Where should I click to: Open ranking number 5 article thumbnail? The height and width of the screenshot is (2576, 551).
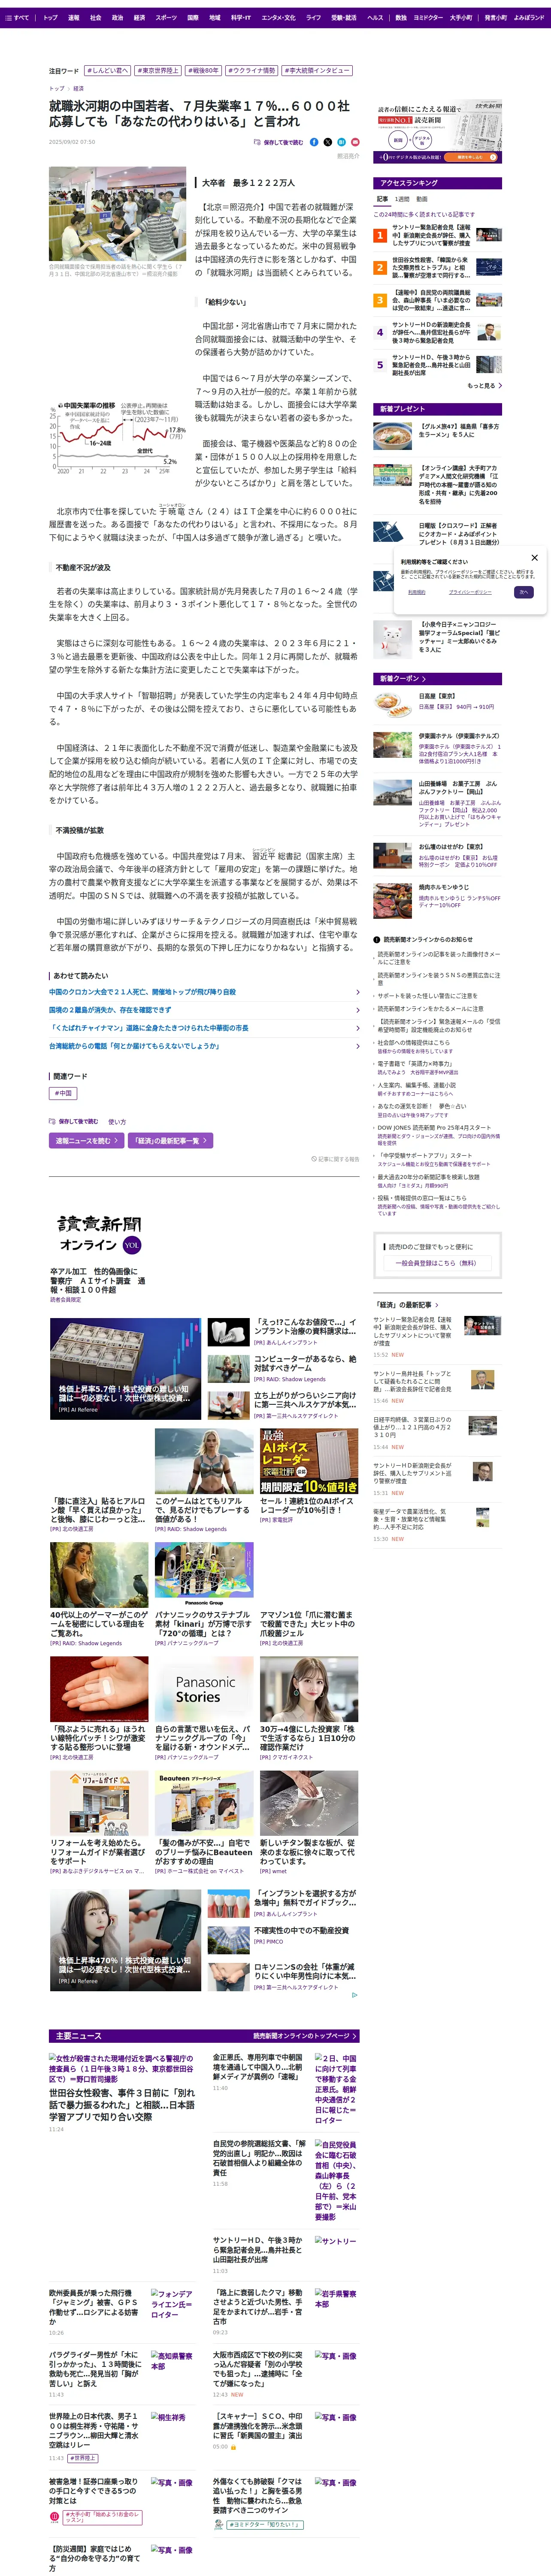tap(489, 365)
